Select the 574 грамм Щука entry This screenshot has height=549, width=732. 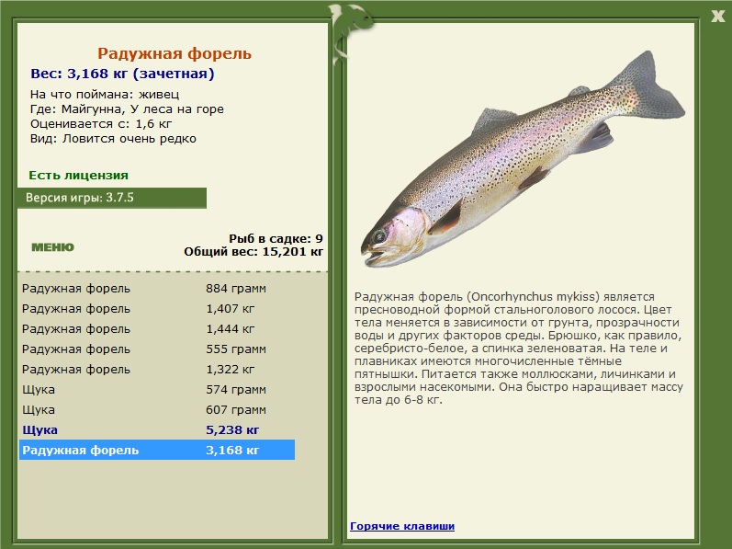(x=157, y=390)
